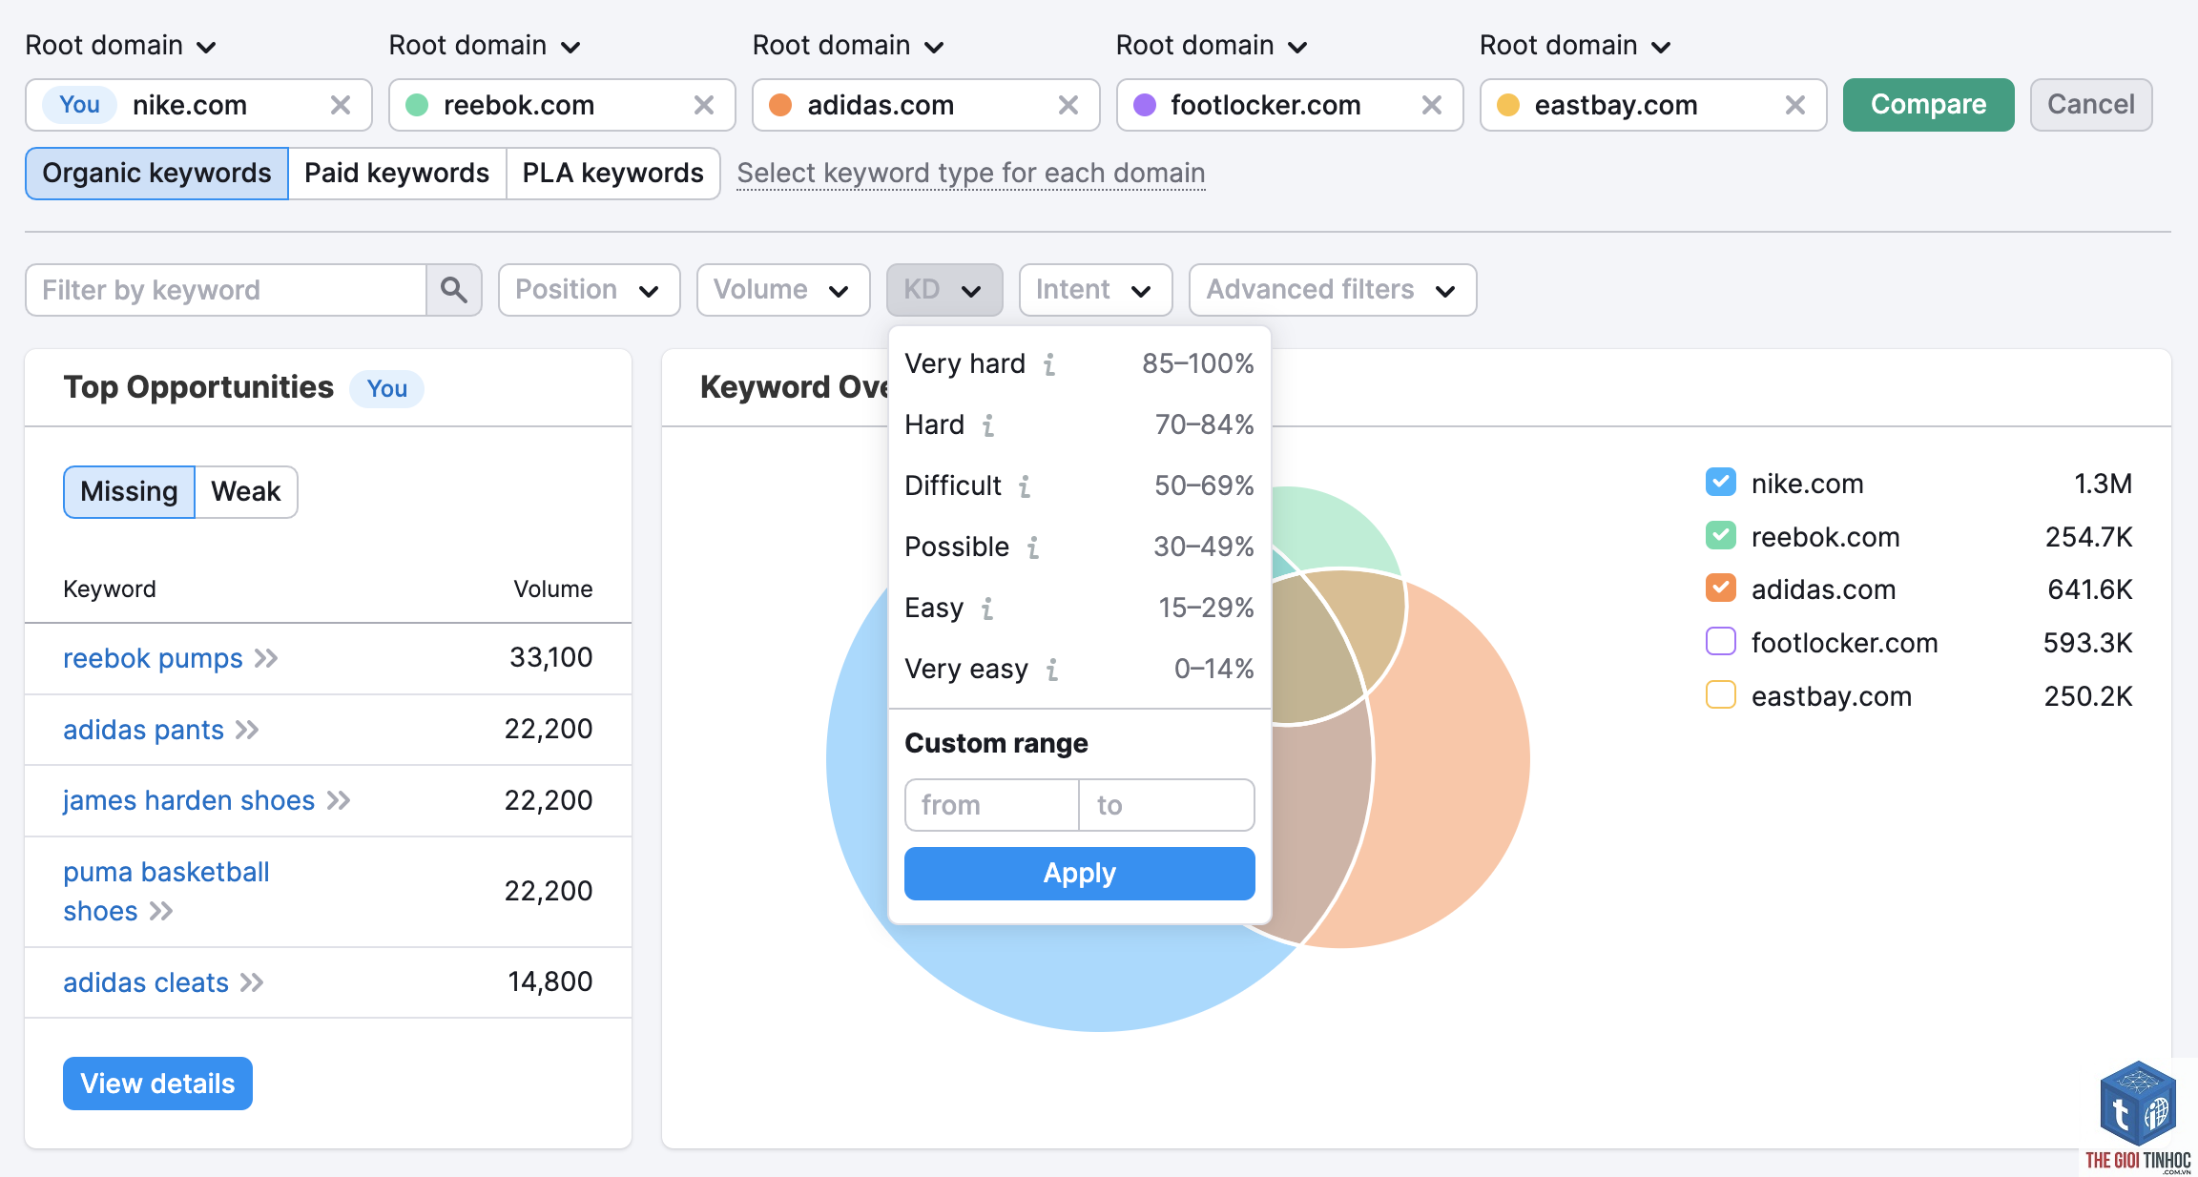Open the Position filter dropdown
The height and width of the screenshot is (1177, 2198).
(x=589, y=290)
